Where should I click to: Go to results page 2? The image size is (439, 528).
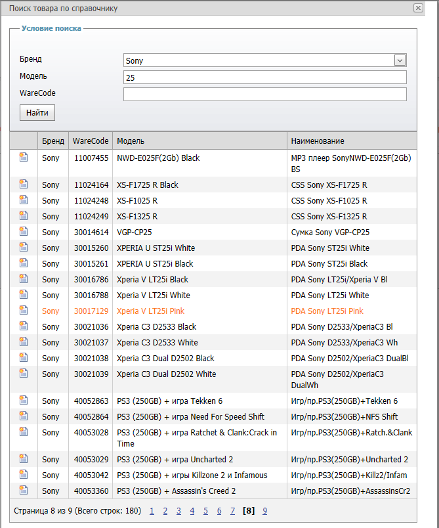(x=165, y=511)
